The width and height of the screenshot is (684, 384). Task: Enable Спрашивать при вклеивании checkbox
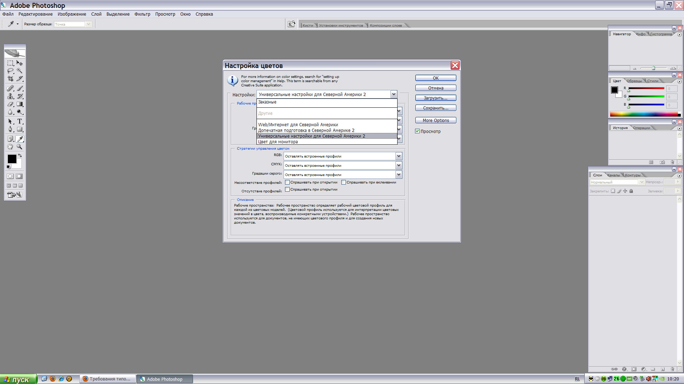click(343, 182)
